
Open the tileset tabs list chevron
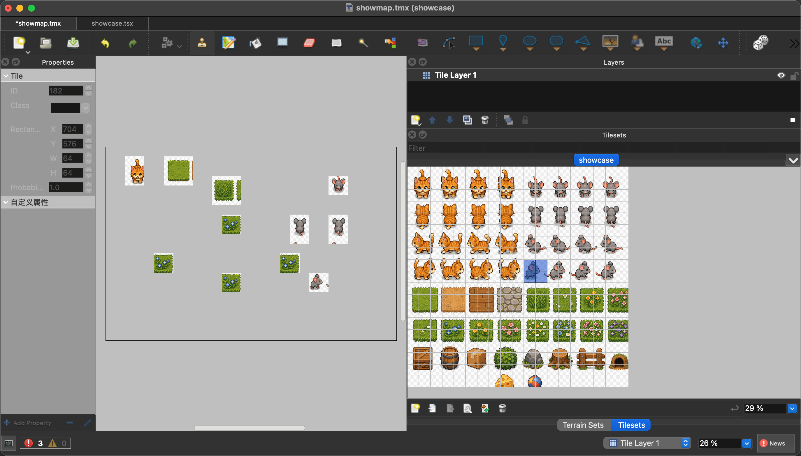click(x=793, y=160)
